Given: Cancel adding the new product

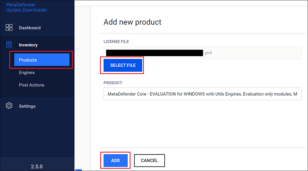Looking at the screenshot, I should (x=149, y=160).
